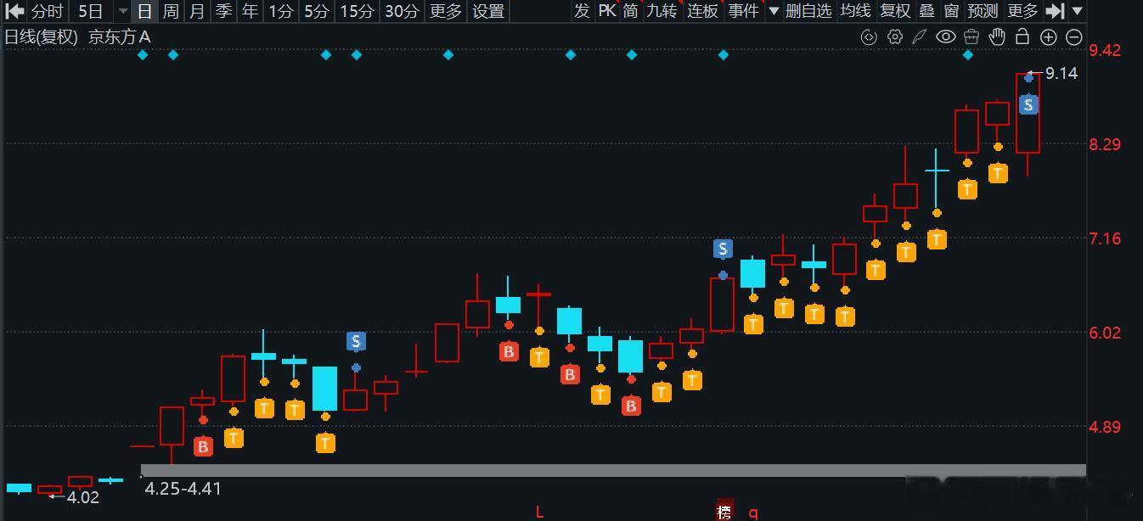
Task: Click the orange T marker beneath the long cyan candle
Action: click(325, 443)
